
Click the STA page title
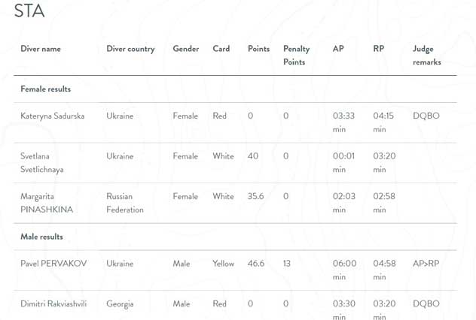29,11
